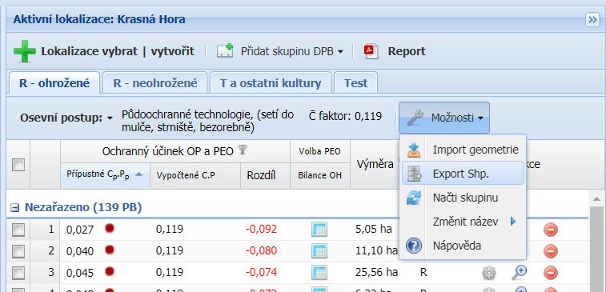Choose Export Shp. menu item
This screenshot has width=606, height=292.
(x=463, y=174)
